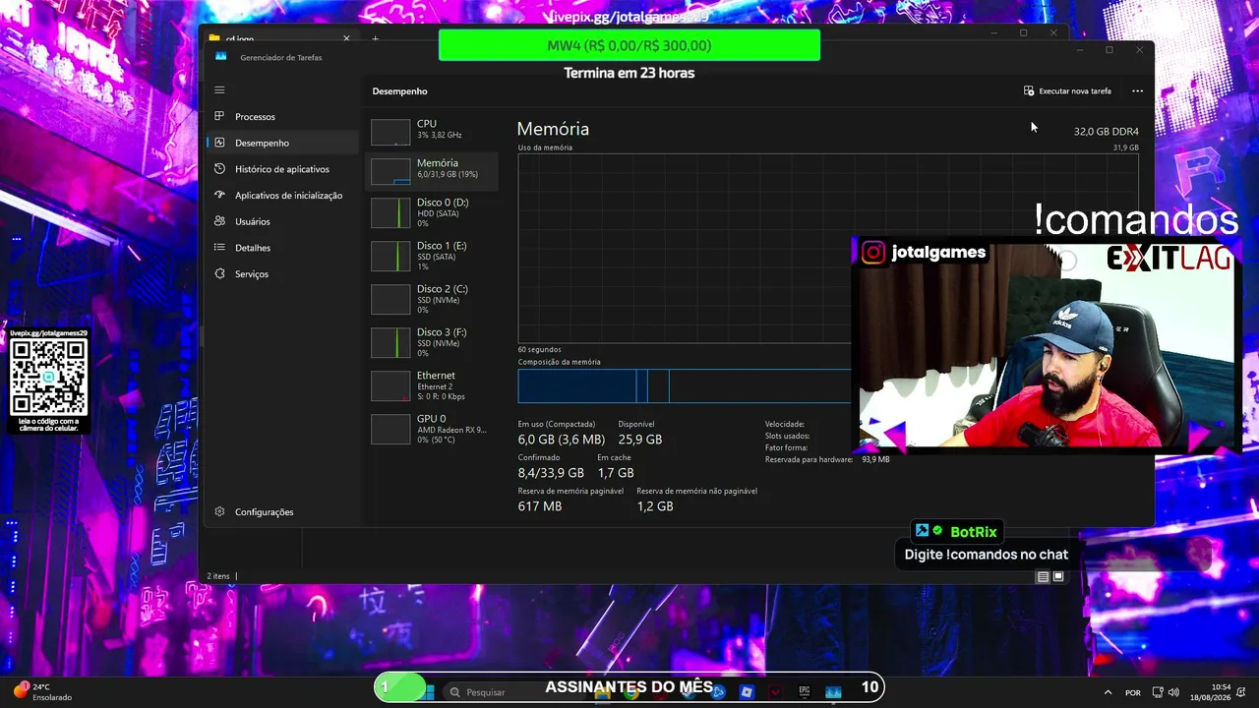Select Disco 1 (E:) SSD tile
1259x708 pixels.
[432, 256]
